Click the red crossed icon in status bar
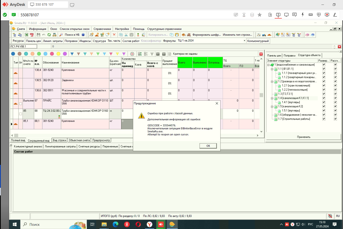The width and height of the screenshot is (343, 229). point(330,216)
